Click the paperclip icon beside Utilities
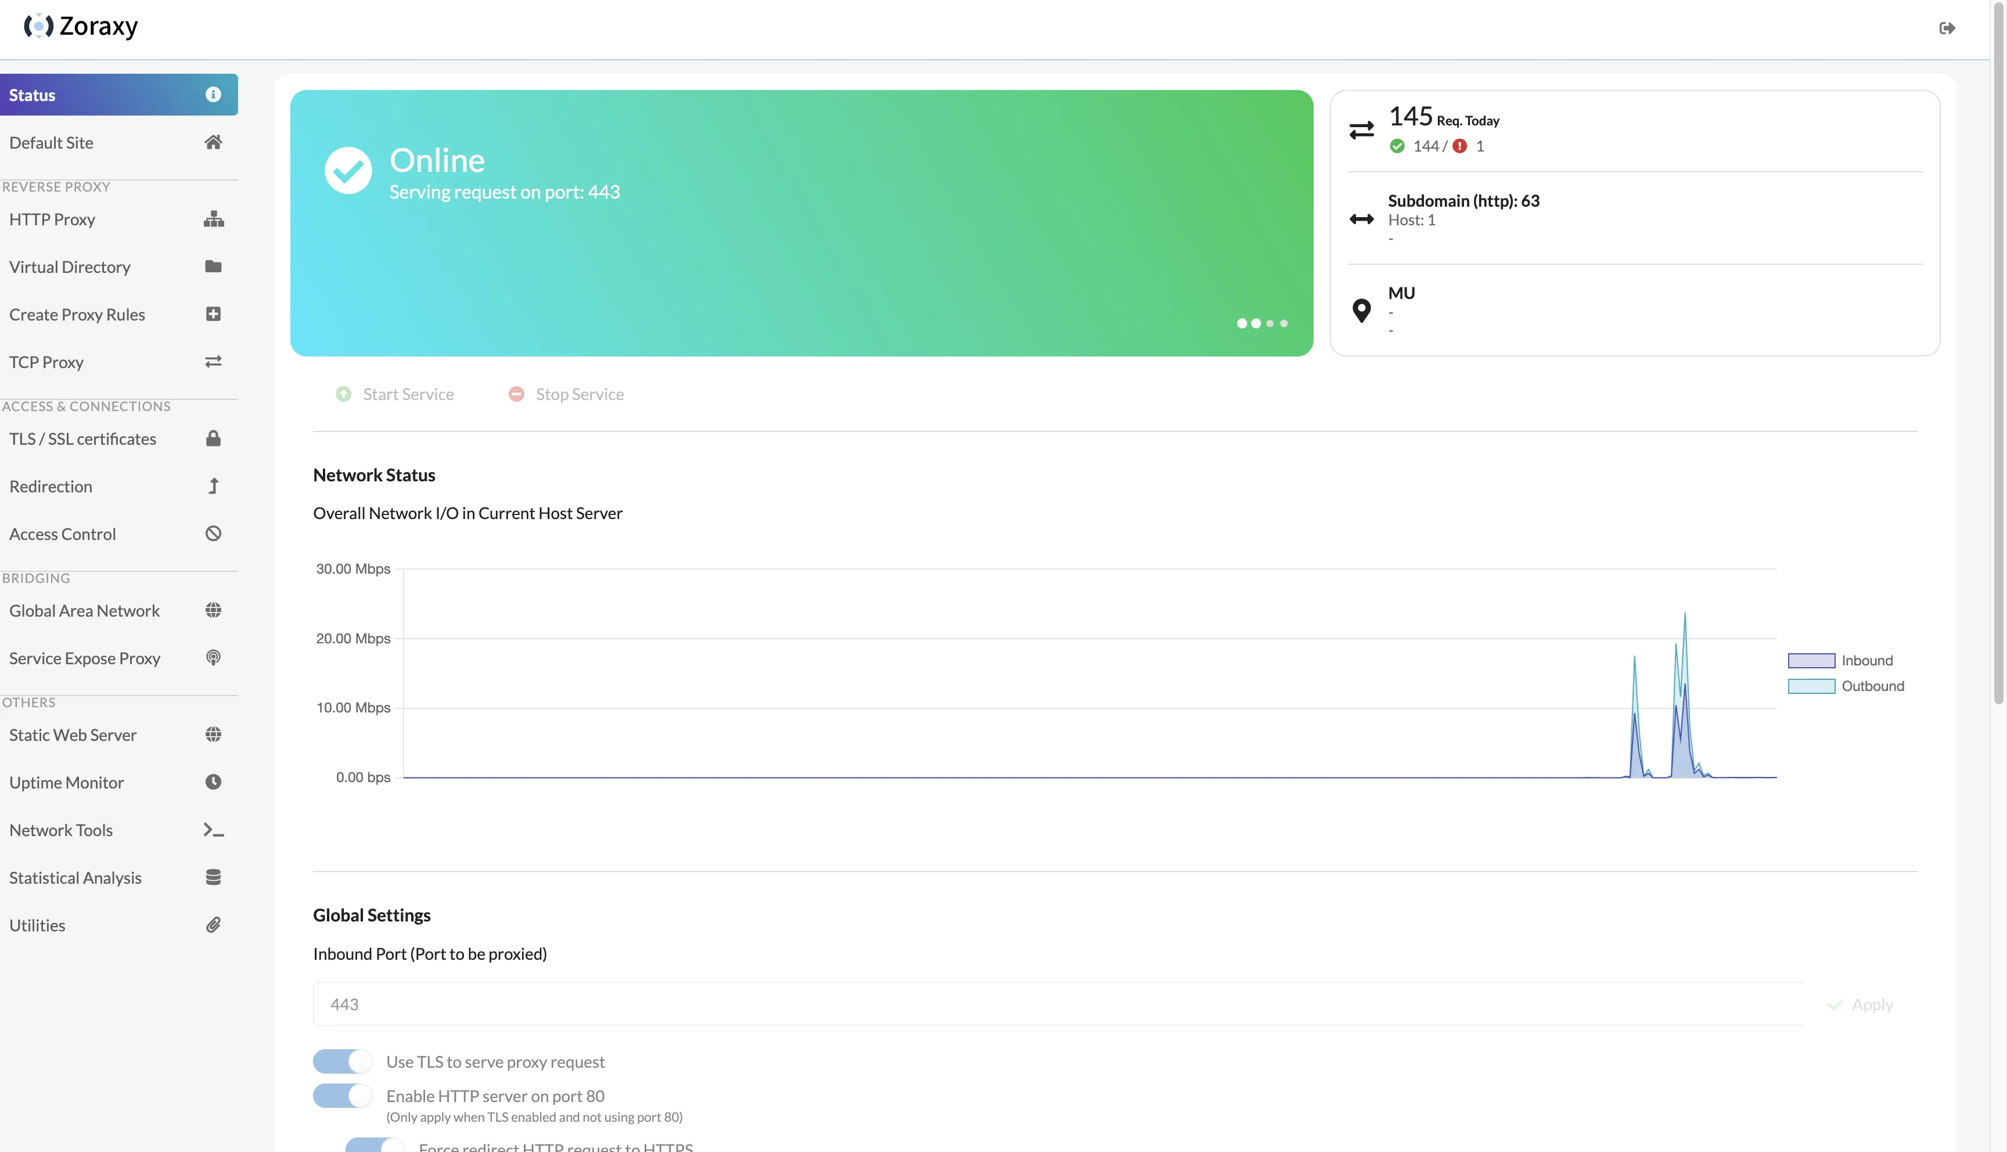 click(213, 925)
